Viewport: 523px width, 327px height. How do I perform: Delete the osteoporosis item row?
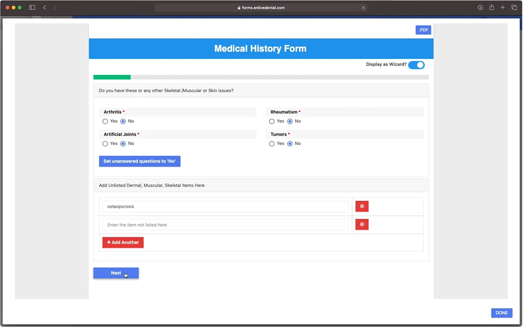(x=362, y=206)
